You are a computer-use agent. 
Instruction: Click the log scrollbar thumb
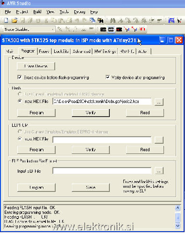point(178,218)
